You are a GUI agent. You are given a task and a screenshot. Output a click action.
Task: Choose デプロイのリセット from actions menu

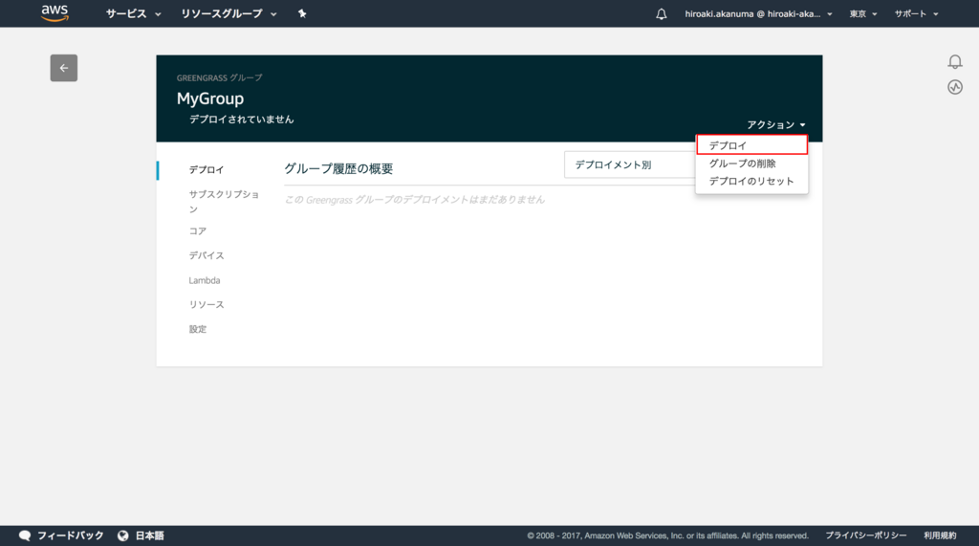point(751,181)
